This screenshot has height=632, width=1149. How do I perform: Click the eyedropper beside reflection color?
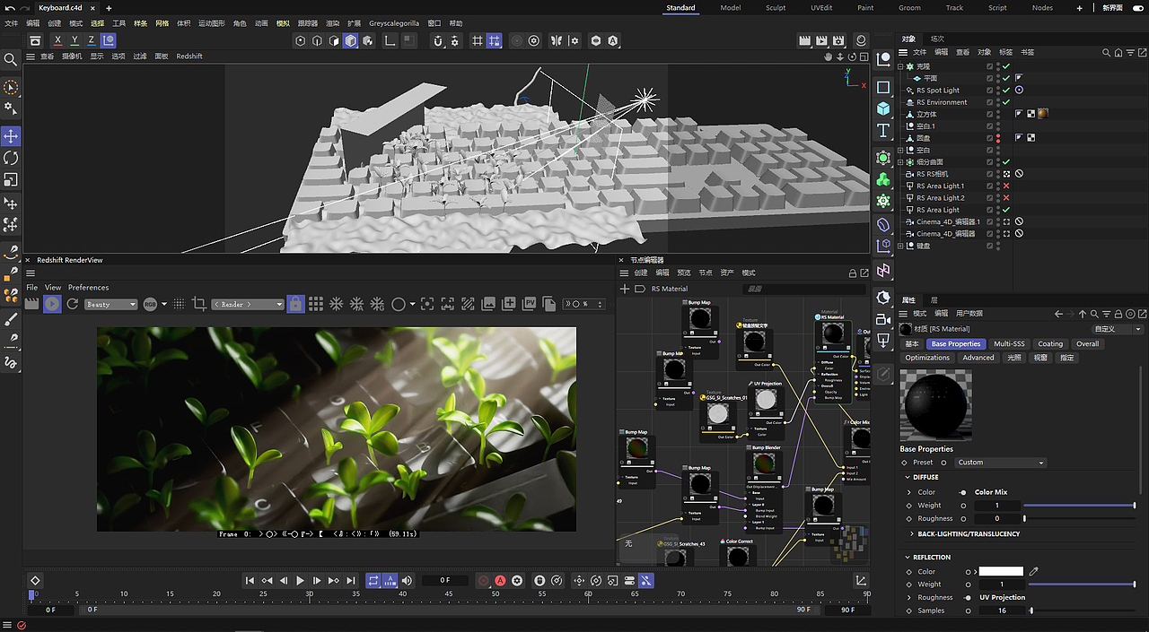pyautogui.click(x=1033, y=572)
